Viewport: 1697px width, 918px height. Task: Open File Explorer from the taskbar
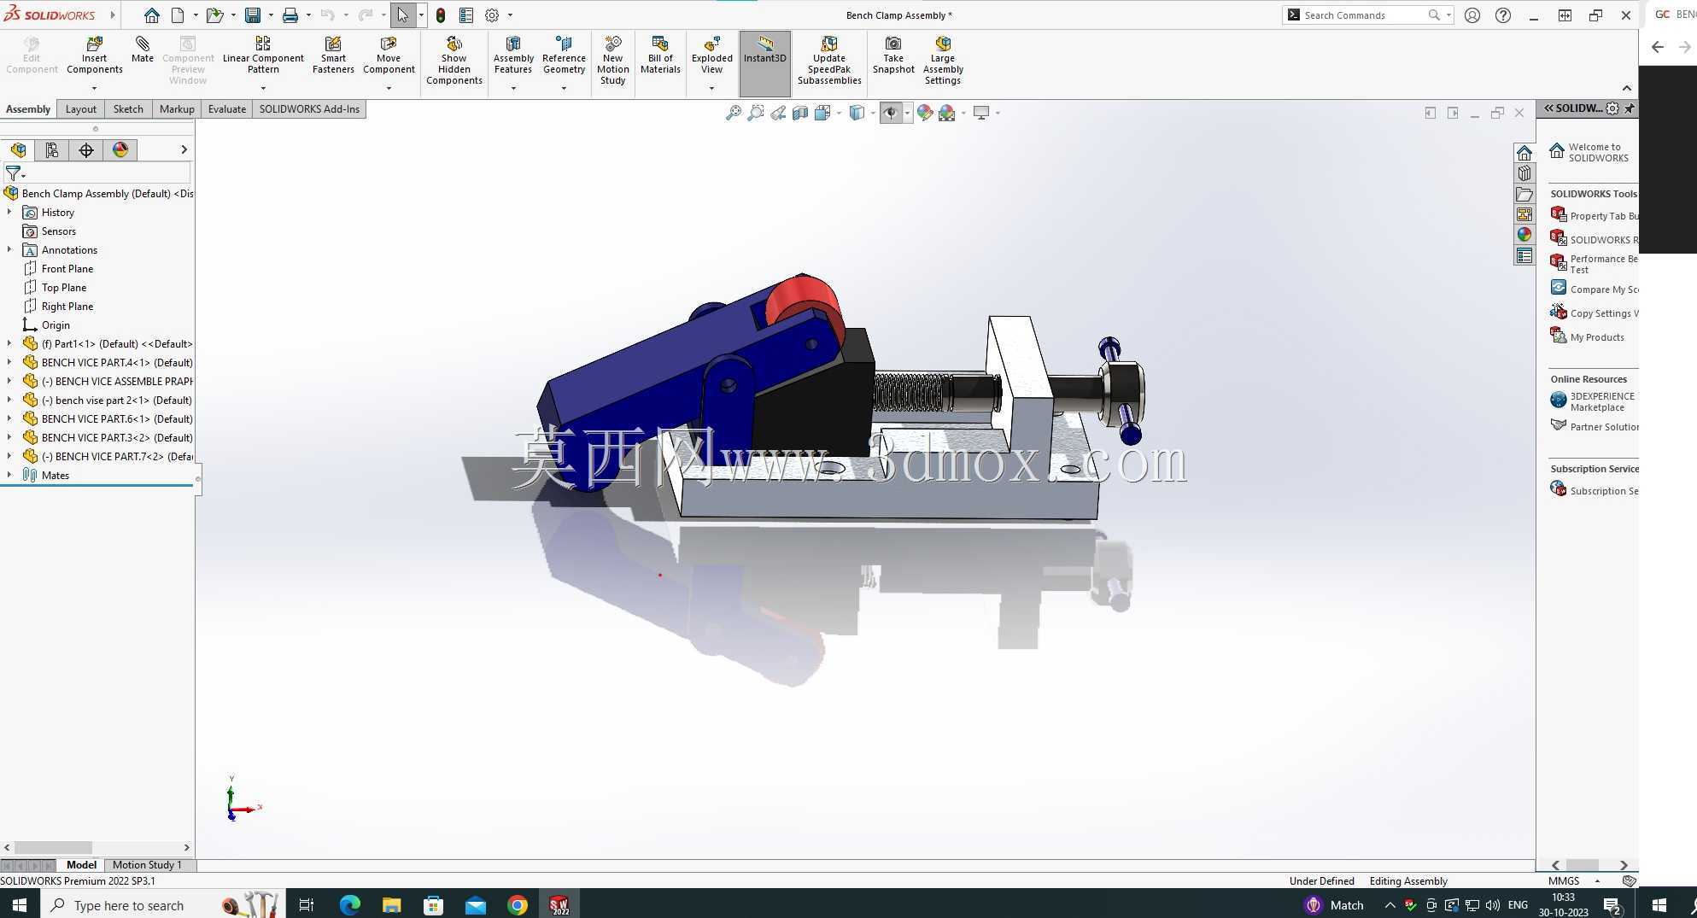392,904
